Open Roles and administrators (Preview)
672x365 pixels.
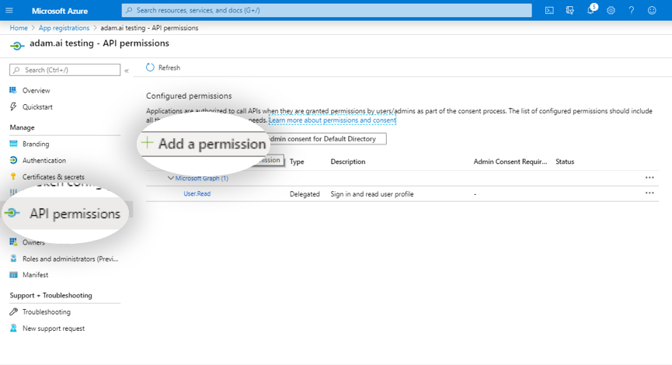coord(70,259)
